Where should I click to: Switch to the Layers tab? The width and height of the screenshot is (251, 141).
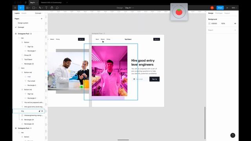[17, 13]
